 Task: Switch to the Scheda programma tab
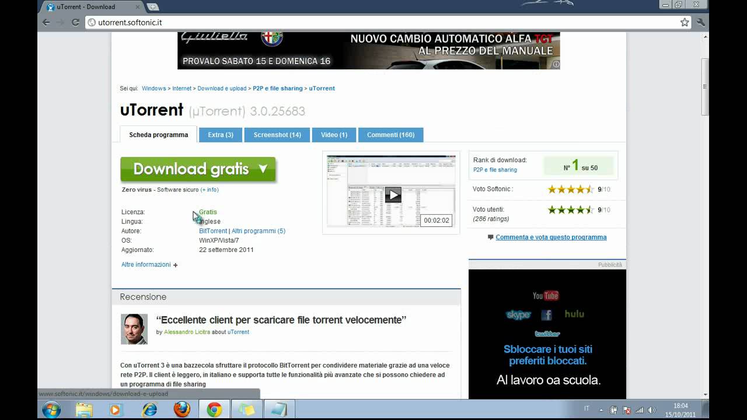click(159, 135)
